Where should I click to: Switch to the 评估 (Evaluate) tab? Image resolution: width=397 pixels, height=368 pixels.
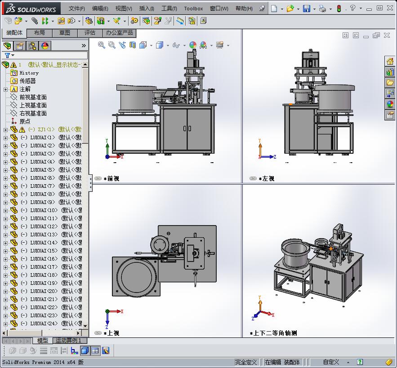(89, 33)
